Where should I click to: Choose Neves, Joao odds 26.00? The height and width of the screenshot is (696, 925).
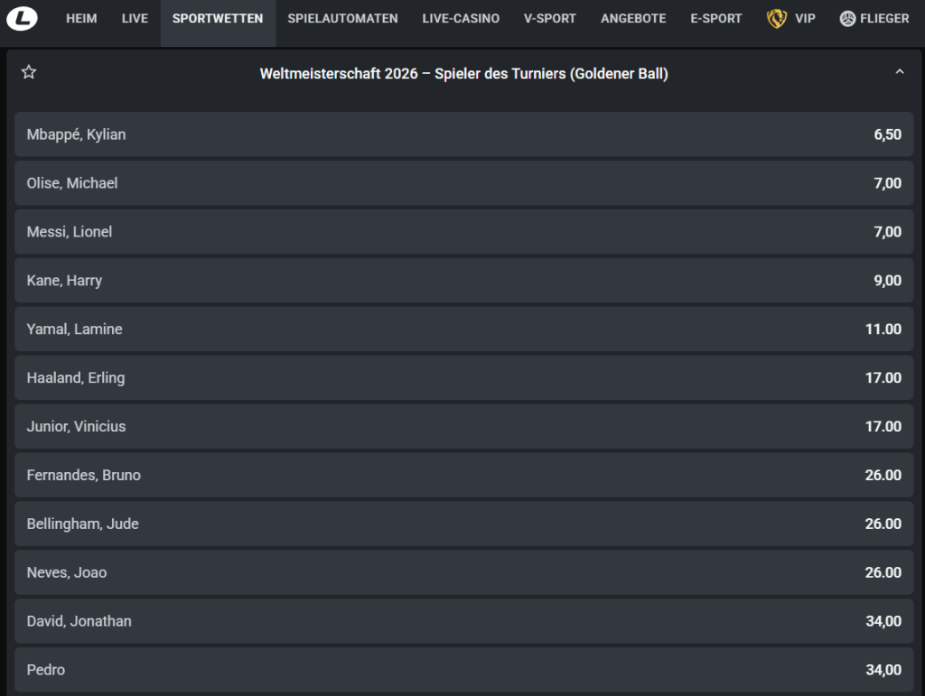pyautogui.click(x=883, y=572)
